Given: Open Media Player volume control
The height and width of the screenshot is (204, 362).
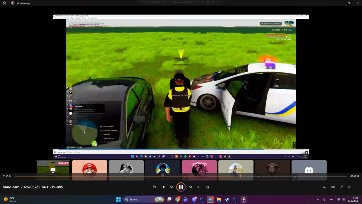Looking at the screenshot, I should [333, 187].
